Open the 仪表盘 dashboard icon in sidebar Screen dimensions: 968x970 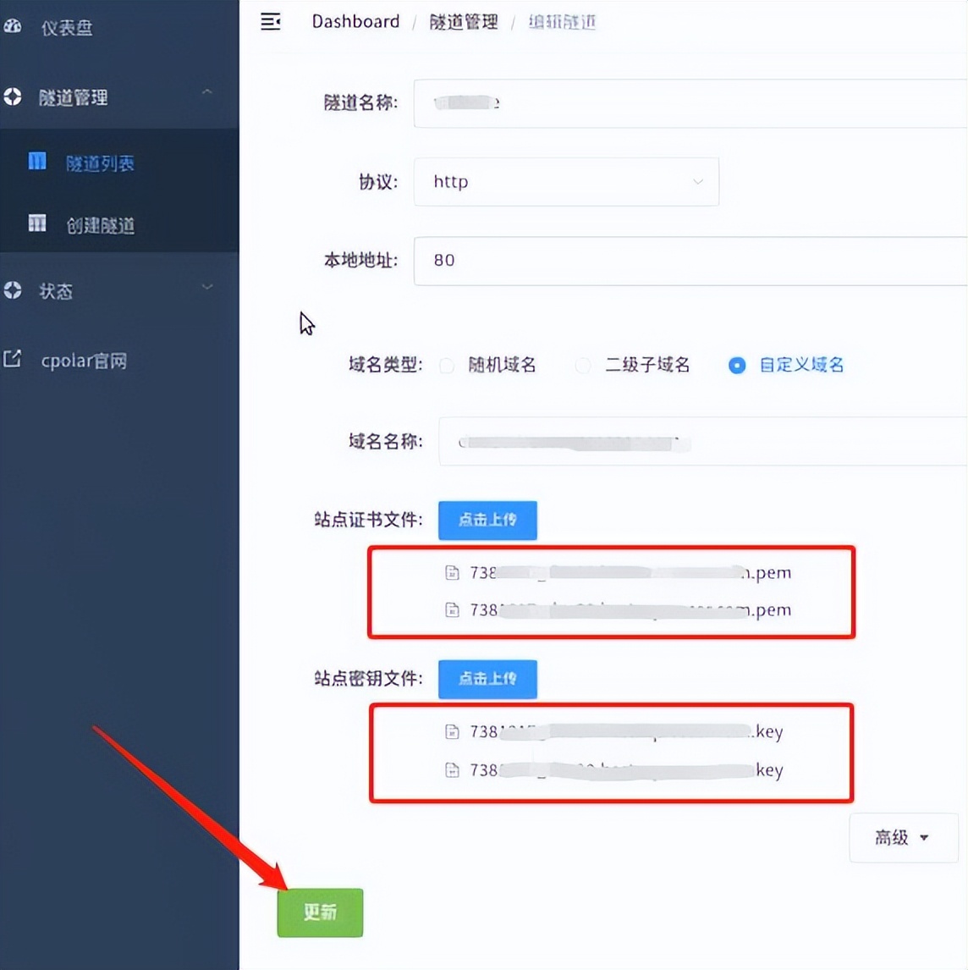pyautogui.click(x=13, y=26)
